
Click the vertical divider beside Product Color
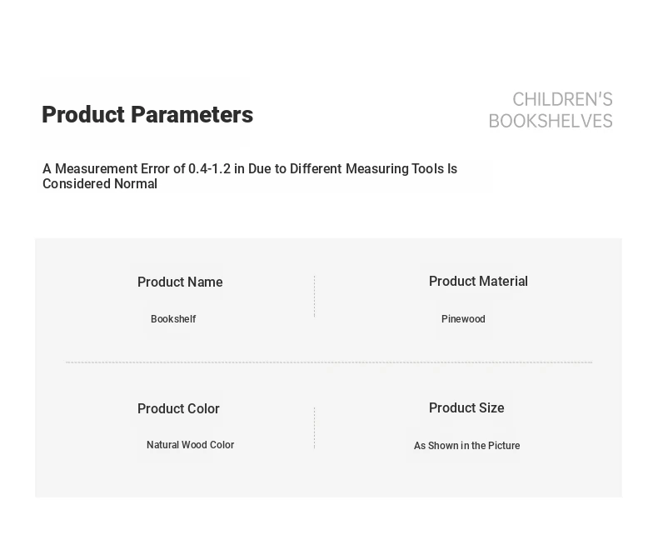pos(314,427)
